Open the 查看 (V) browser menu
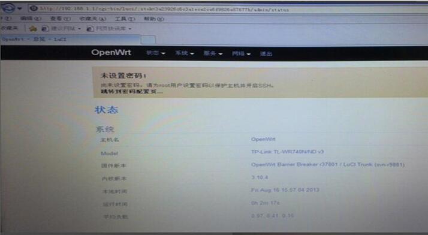 pyautogui.click(x=61, y=19)
